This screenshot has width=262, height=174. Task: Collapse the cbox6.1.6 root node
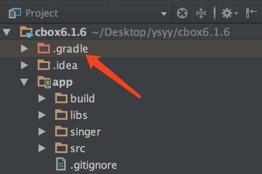point(7,32)
